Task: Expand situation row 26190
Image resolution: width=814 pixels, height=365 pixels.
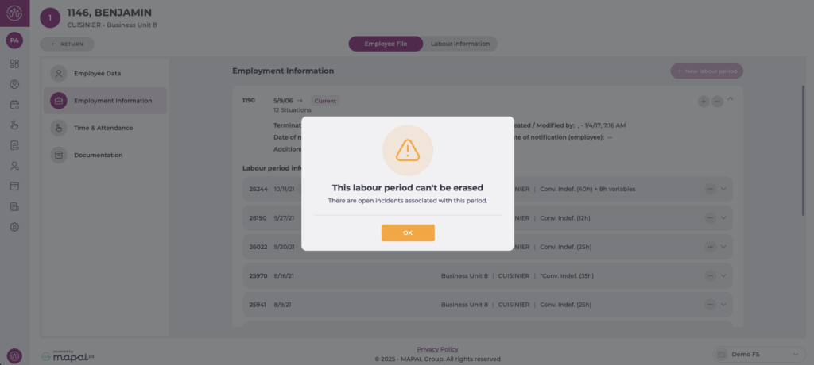Action: tap(723, 217)
